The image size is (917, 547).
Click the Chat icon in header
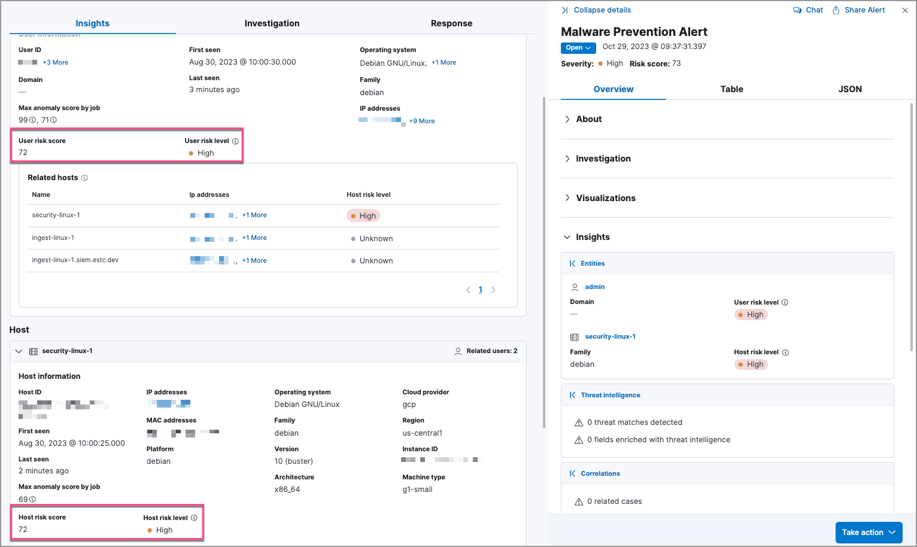point(797,10)
